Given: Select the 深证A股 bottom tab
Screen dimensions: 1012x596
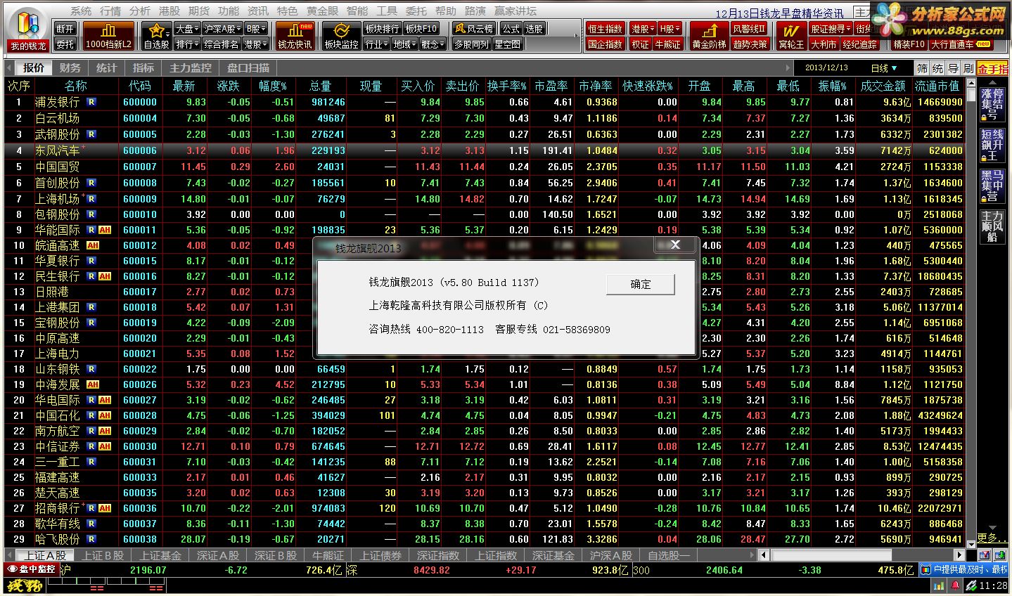Looking at the screenshot, I should pyautogui.click(x=218, y=555).
